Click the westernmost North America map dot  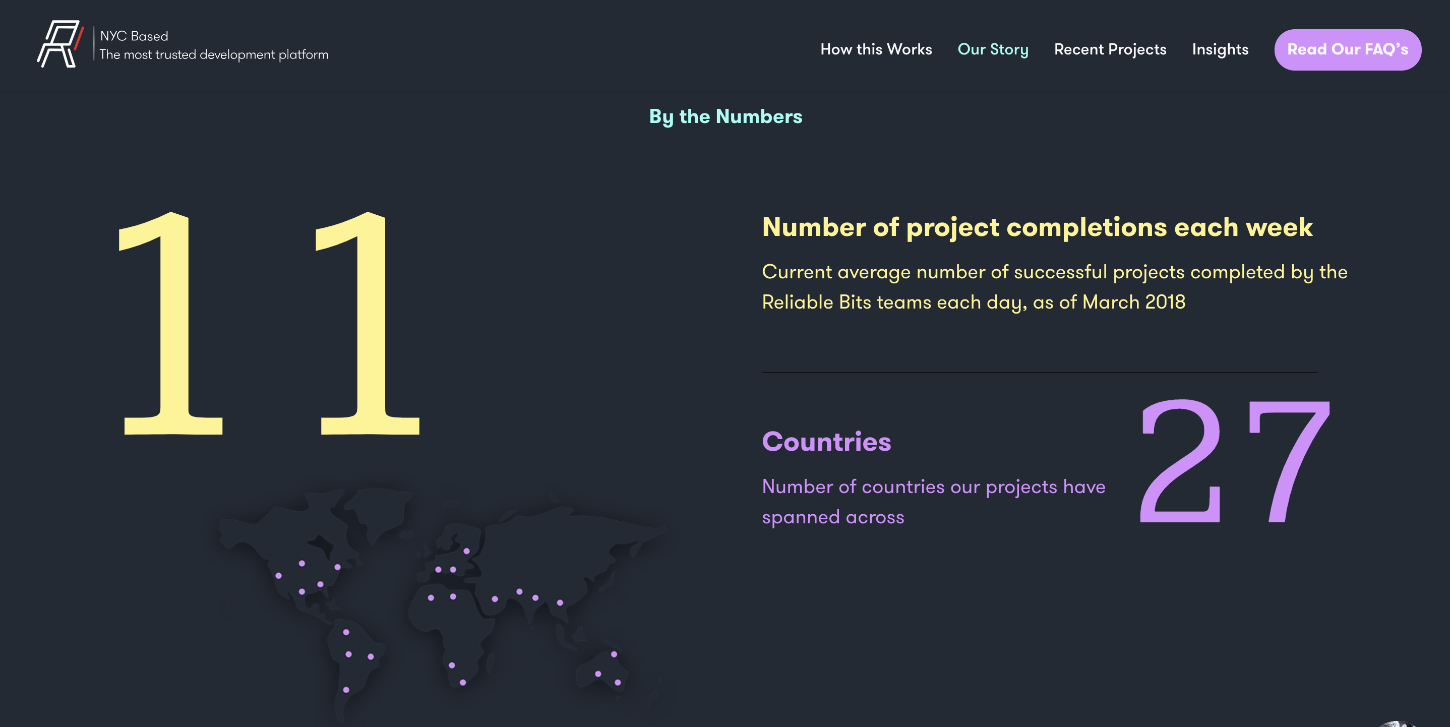point(278,575)
